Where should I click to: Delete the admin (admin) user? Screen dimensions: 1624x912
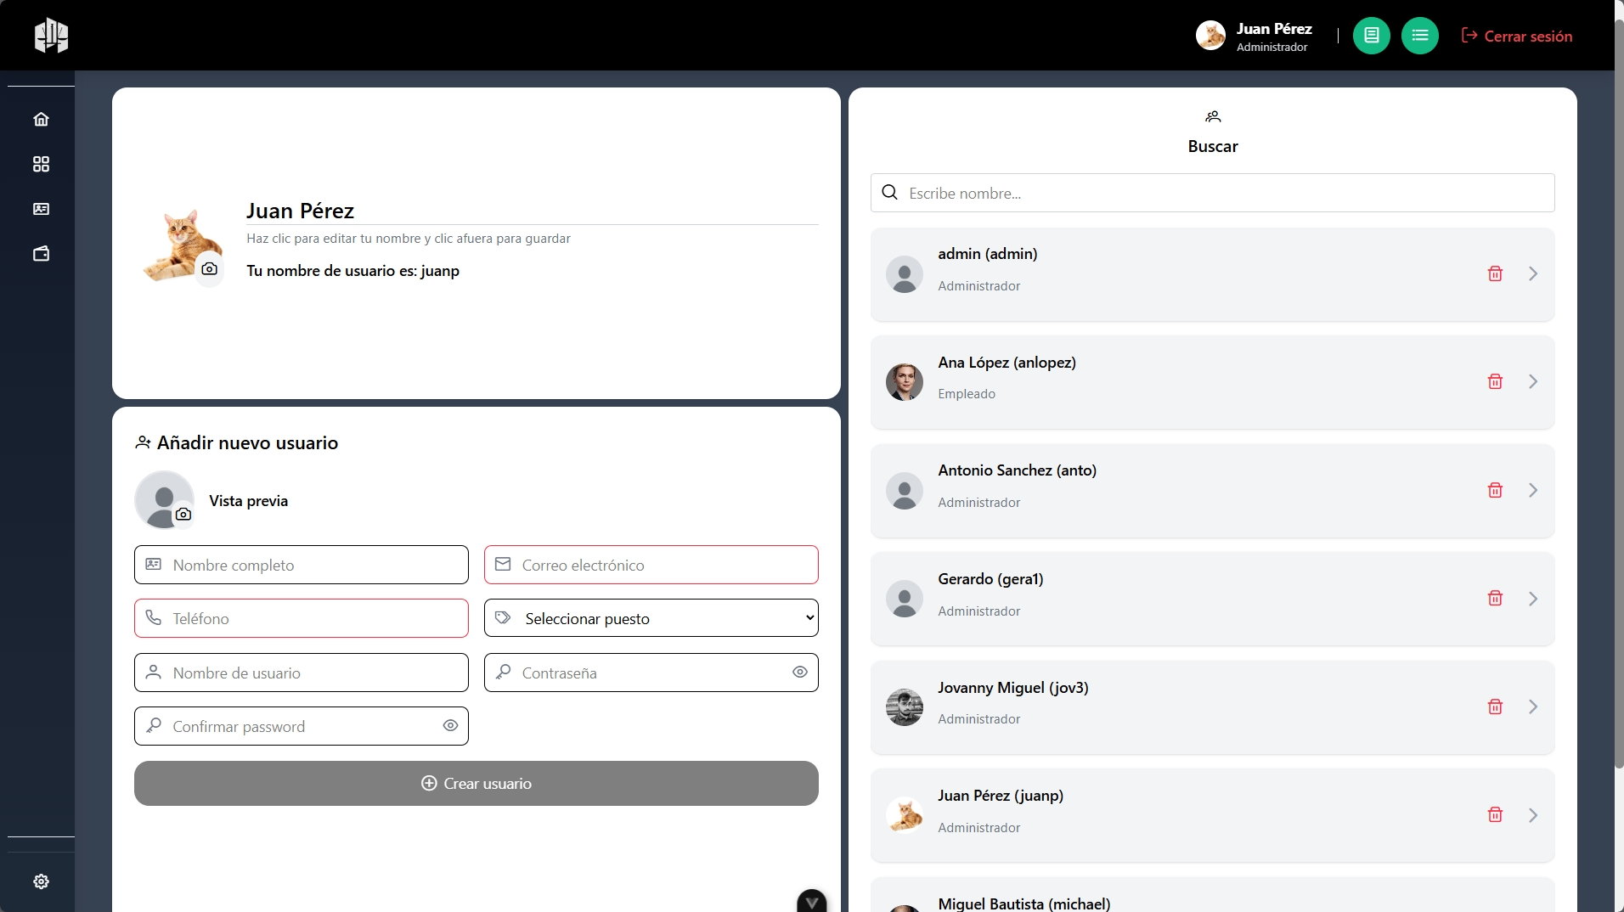pos(1495,273)
